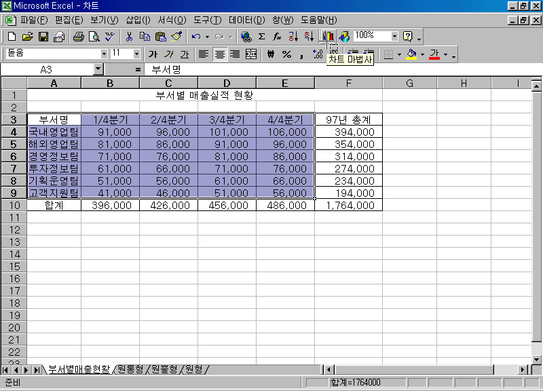This screenshot has width=543, height=391.
Task: Click the Copy icon
Action: click(145, 37)
